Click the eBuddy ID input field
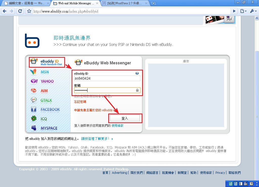This screenshot has height=187, width=259. pos(107,78)
